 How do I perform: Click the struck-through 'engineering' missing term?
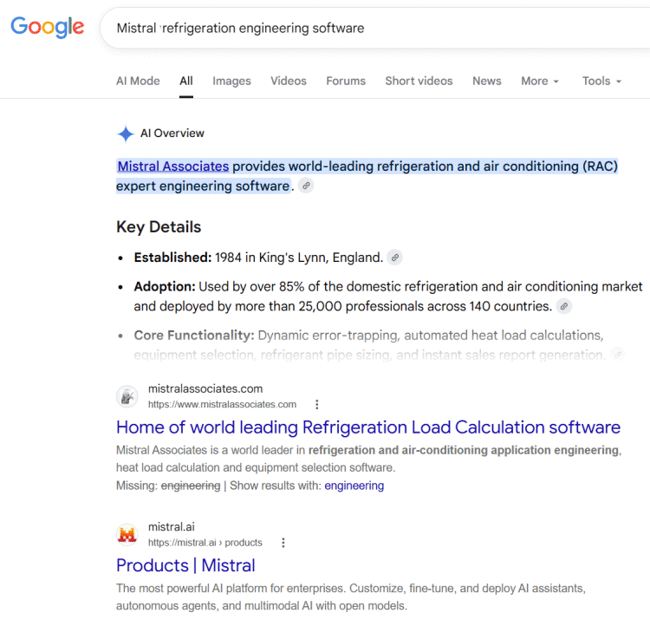pyautogui.click(x=191, y=486)
